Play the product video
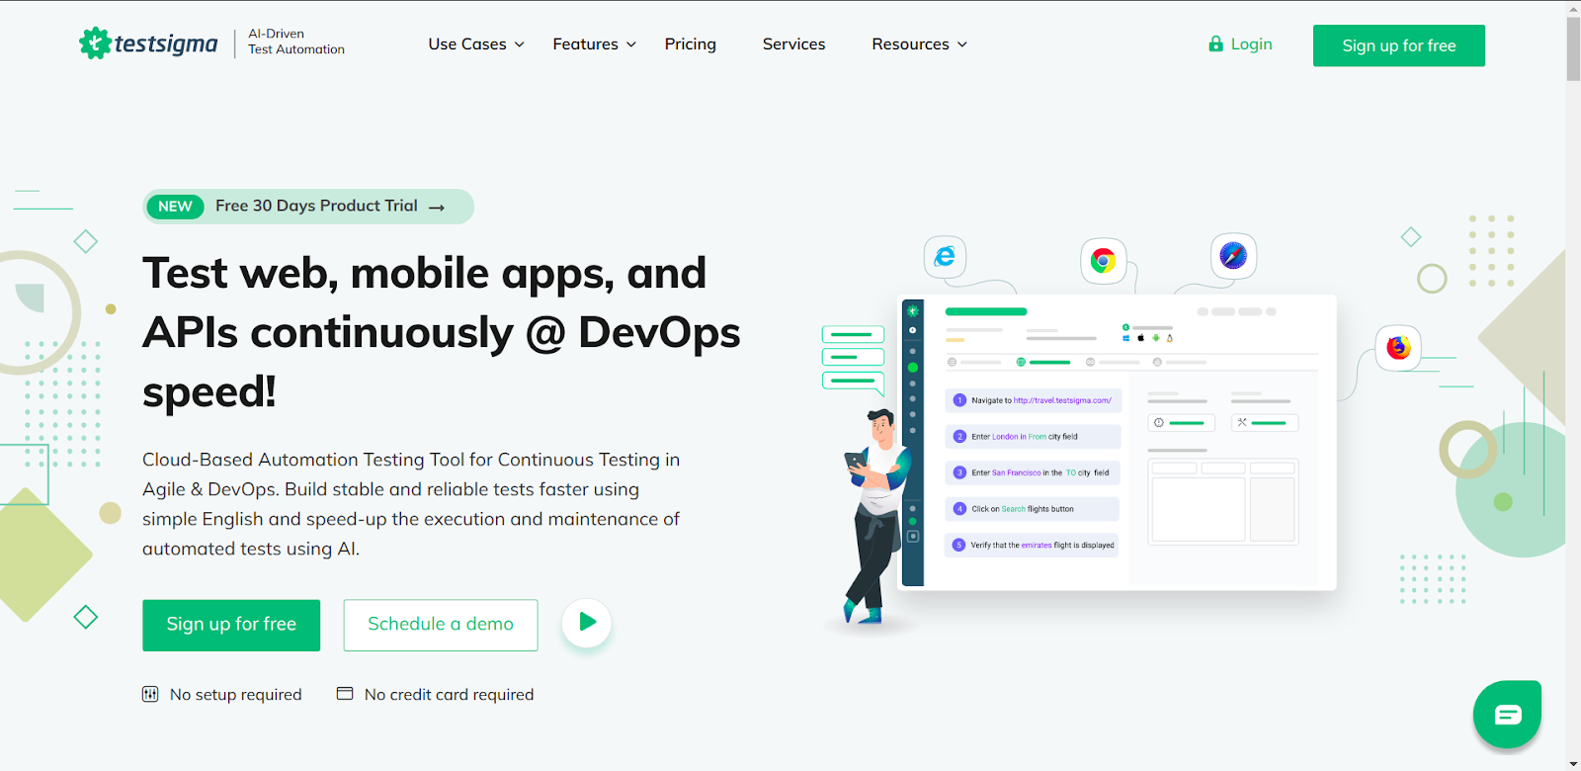The image size is (1581, 771). (587, 623)
